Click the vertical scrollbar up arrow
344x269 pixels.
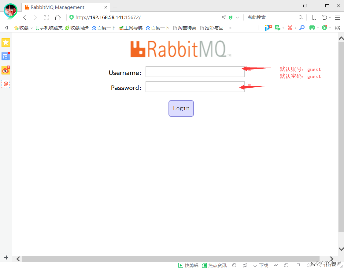point(341,39)
